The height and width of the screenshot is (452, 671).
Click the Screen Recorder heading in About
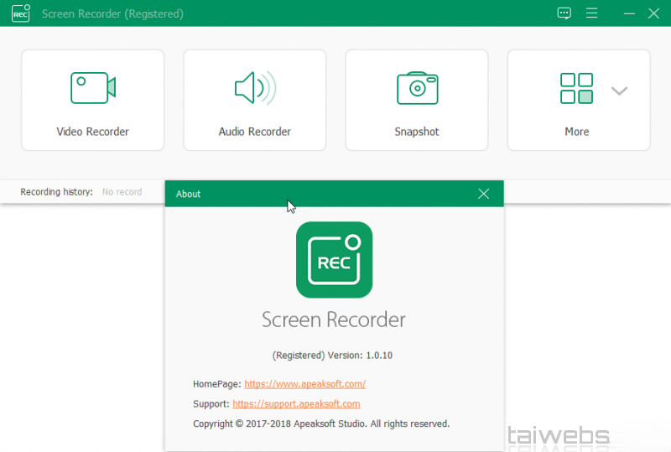[x=334, y=320]
